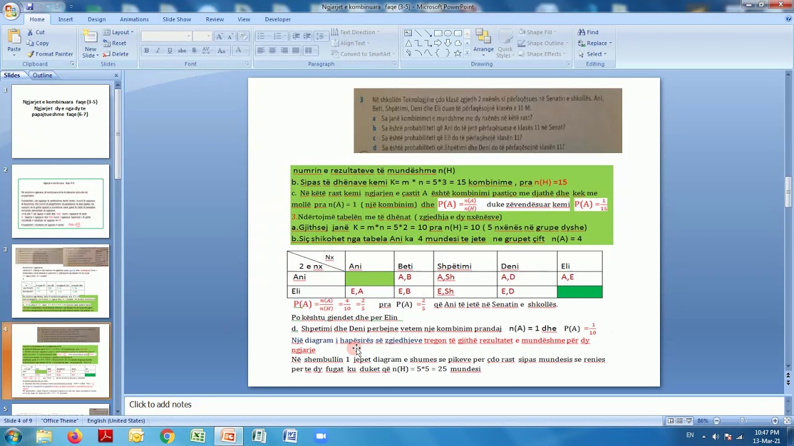This screenshot has width=794, height=446.
Task: Click the zoom out minus button
Action: tap(716, 421)
